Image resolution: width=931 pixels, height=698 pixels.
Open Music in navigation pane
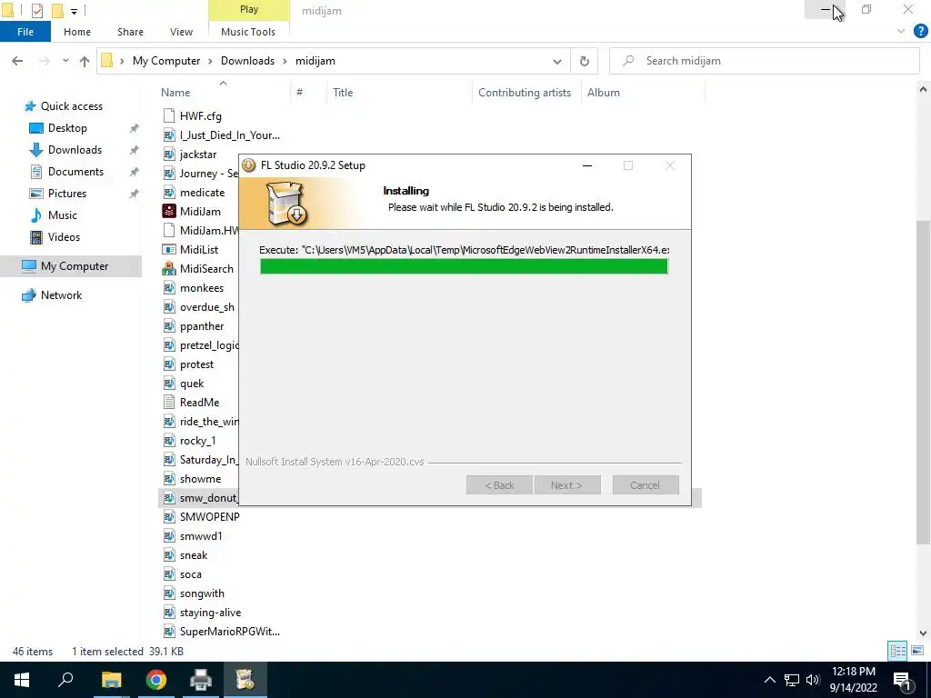(x=63, y=215)
